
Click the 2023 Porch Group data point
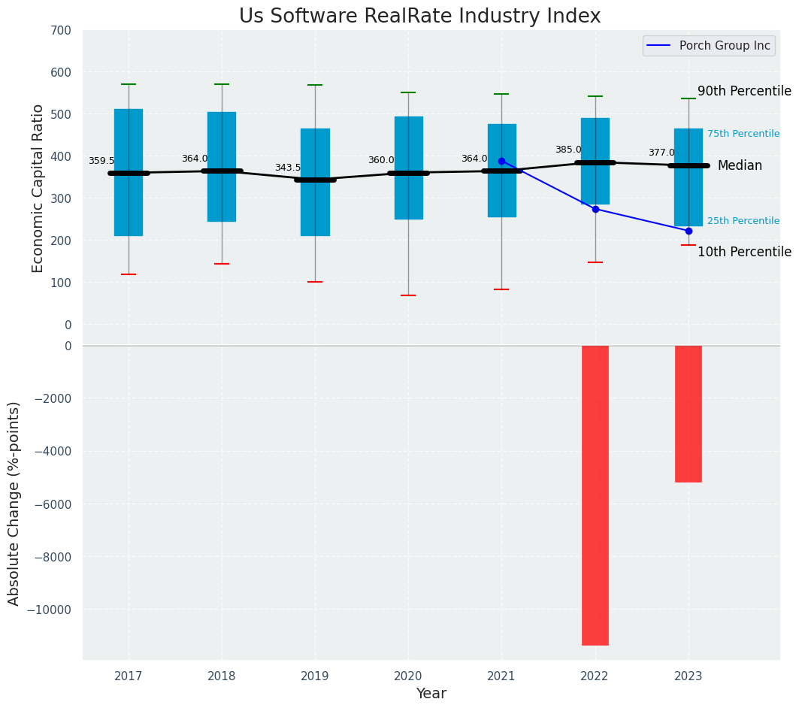(x=689, y=231)
